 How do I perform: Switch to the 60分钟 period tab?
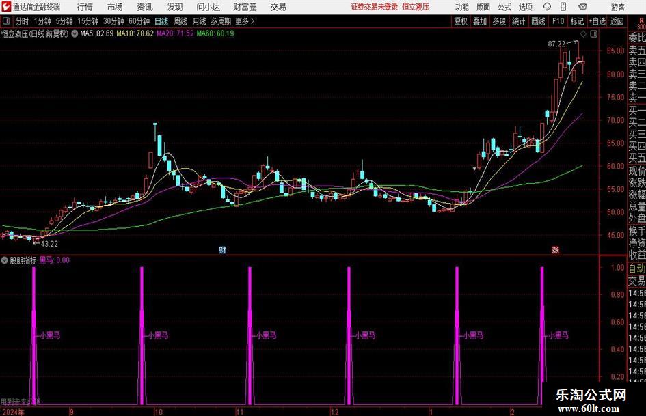139,21
